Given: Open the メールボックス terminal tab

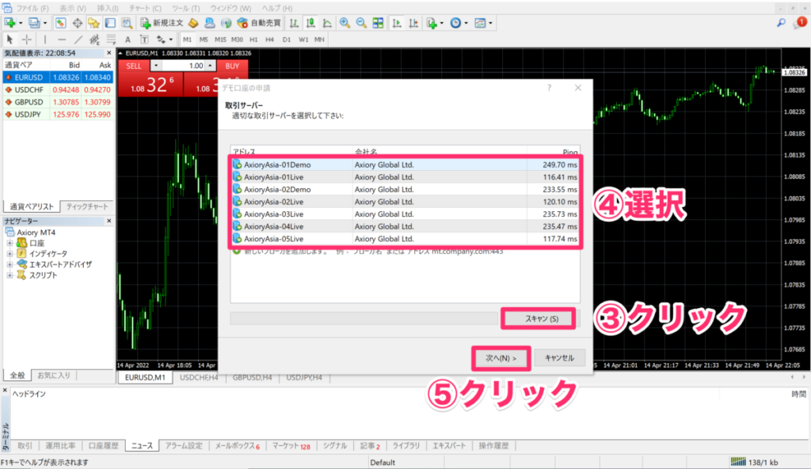Looking at the screenshot, I should (x=237, y=446).
